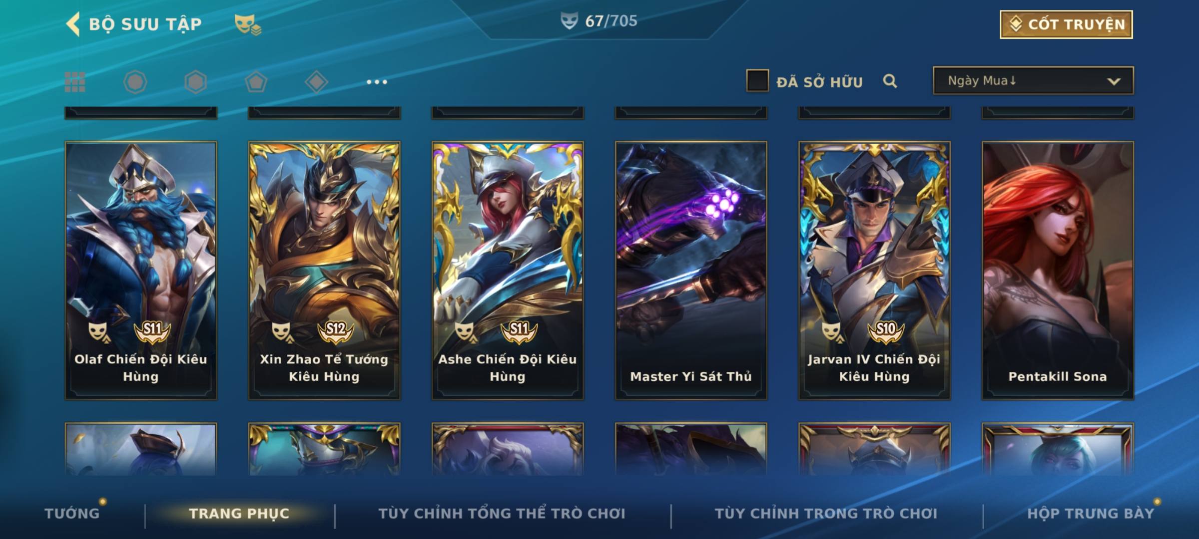Filter by the hexagon rarity gem icon
The image size is (1199, 539).
pyautogui.click(x=195, y=82)
